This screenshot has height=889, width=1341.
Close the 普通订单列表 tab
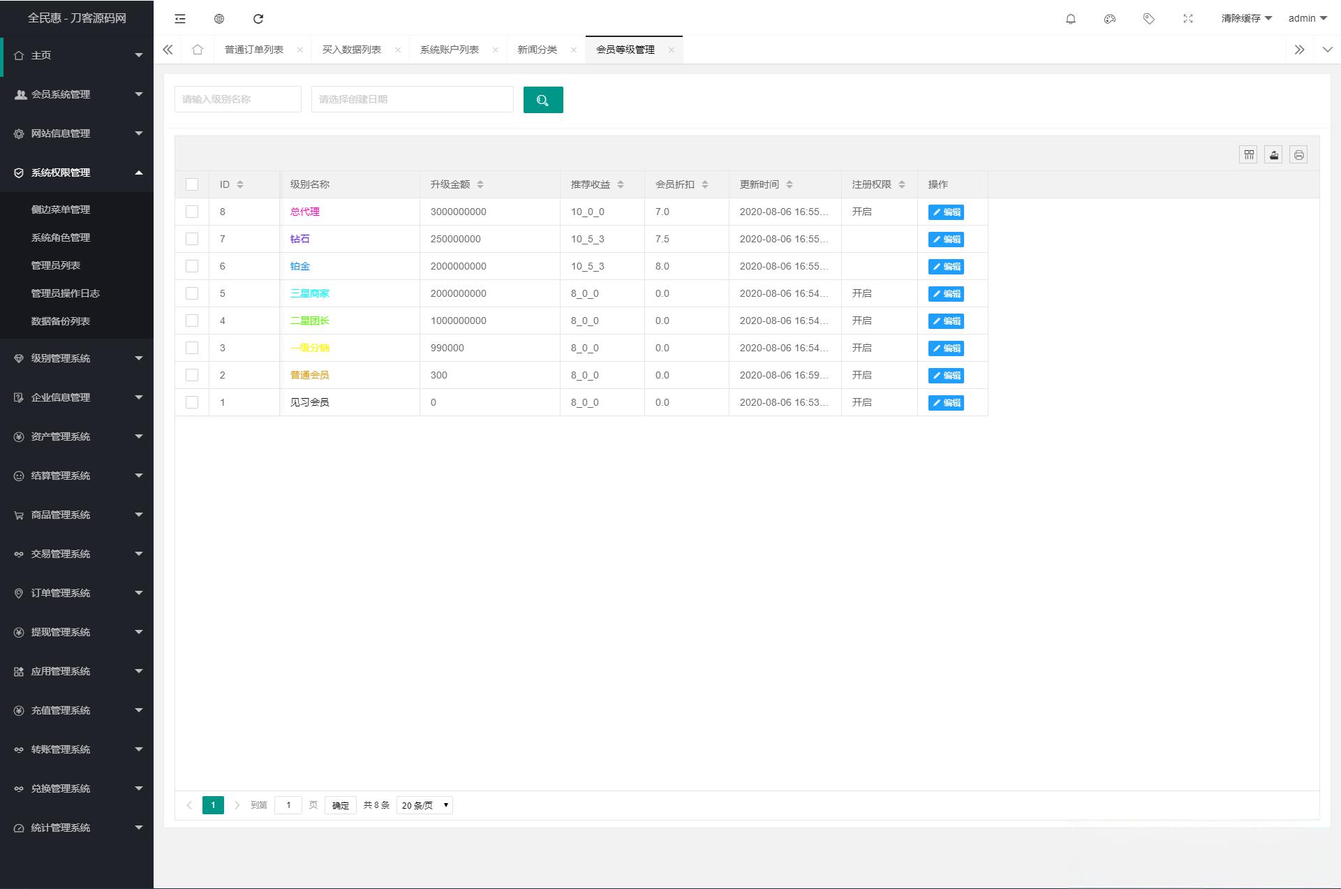[x=300, y=50]
